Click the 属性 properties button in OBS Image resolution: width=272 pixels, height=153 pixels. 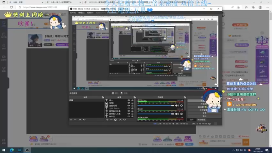(x=115, y=93)
